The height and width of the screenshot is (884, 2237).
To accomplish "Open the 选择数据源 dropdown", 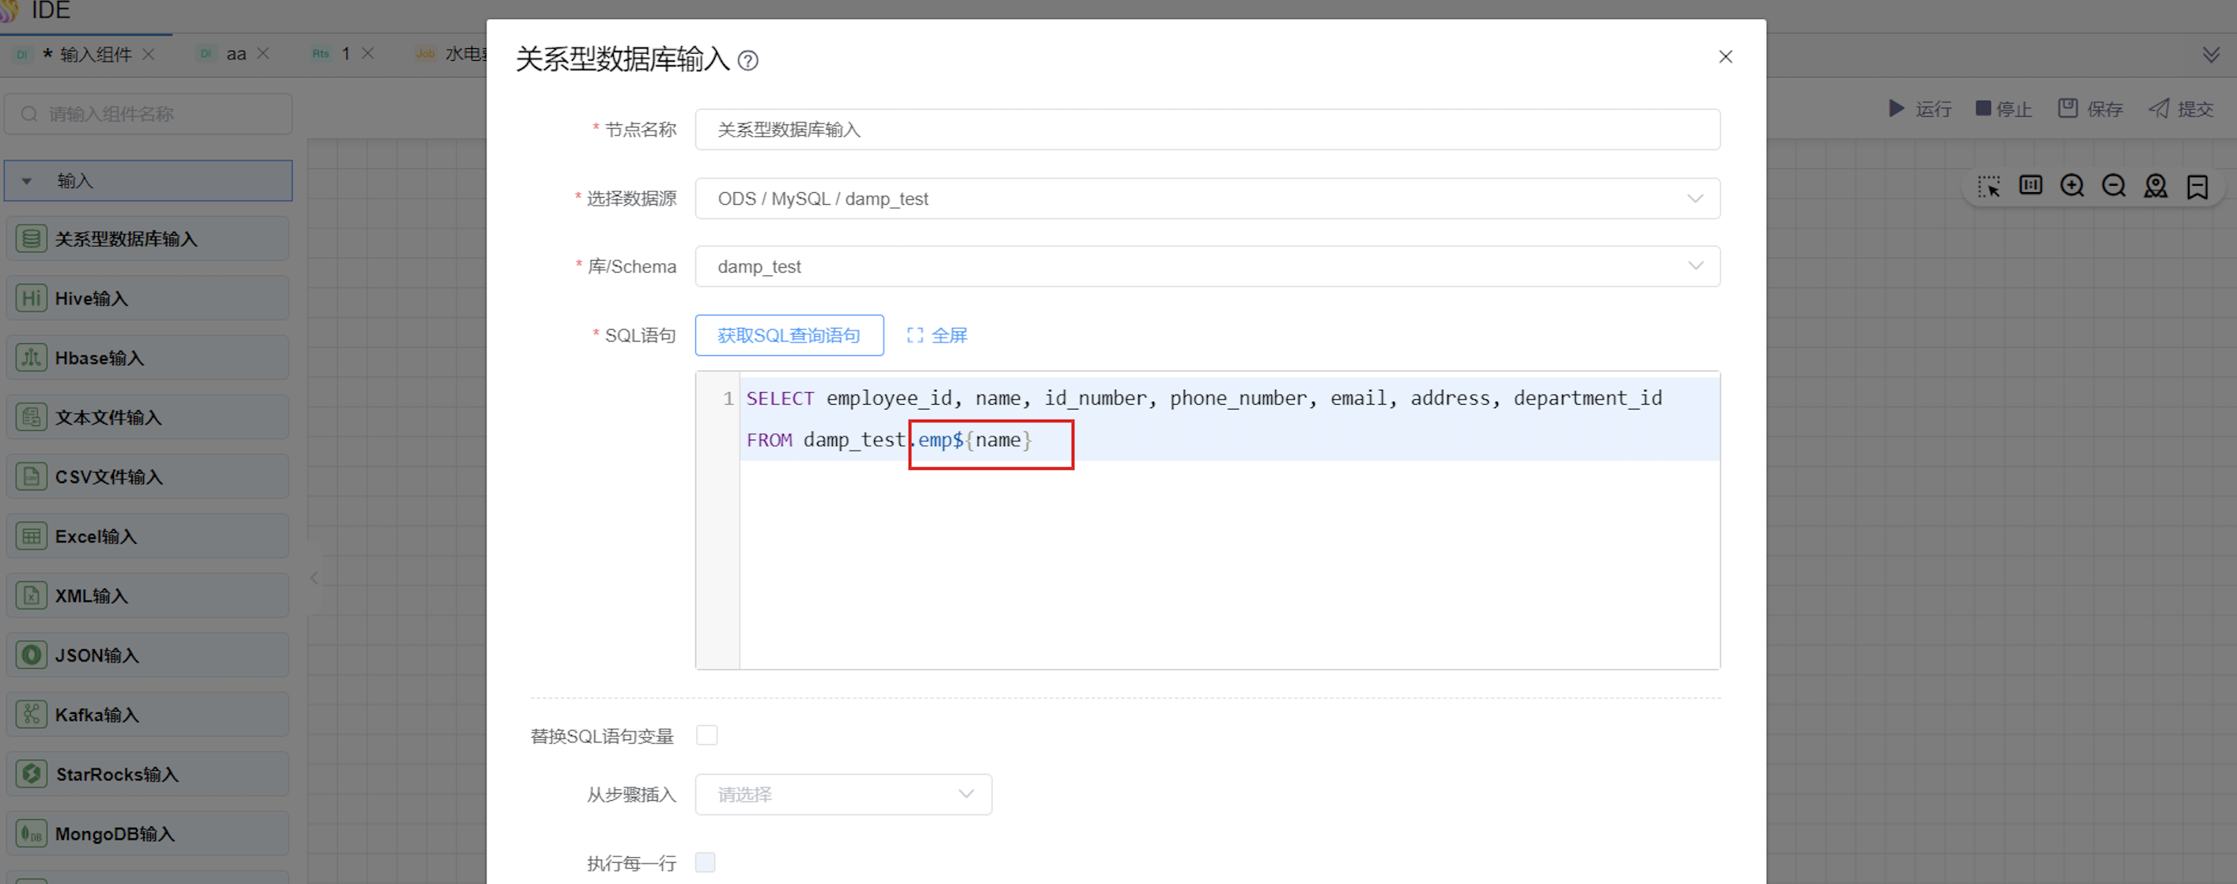I will (x=1206, y=198).
